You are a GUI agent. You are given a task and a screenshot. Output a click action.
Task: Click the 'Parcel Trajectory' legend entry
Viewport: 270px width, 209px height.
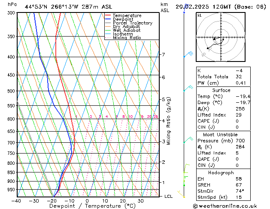pos(133,23)
